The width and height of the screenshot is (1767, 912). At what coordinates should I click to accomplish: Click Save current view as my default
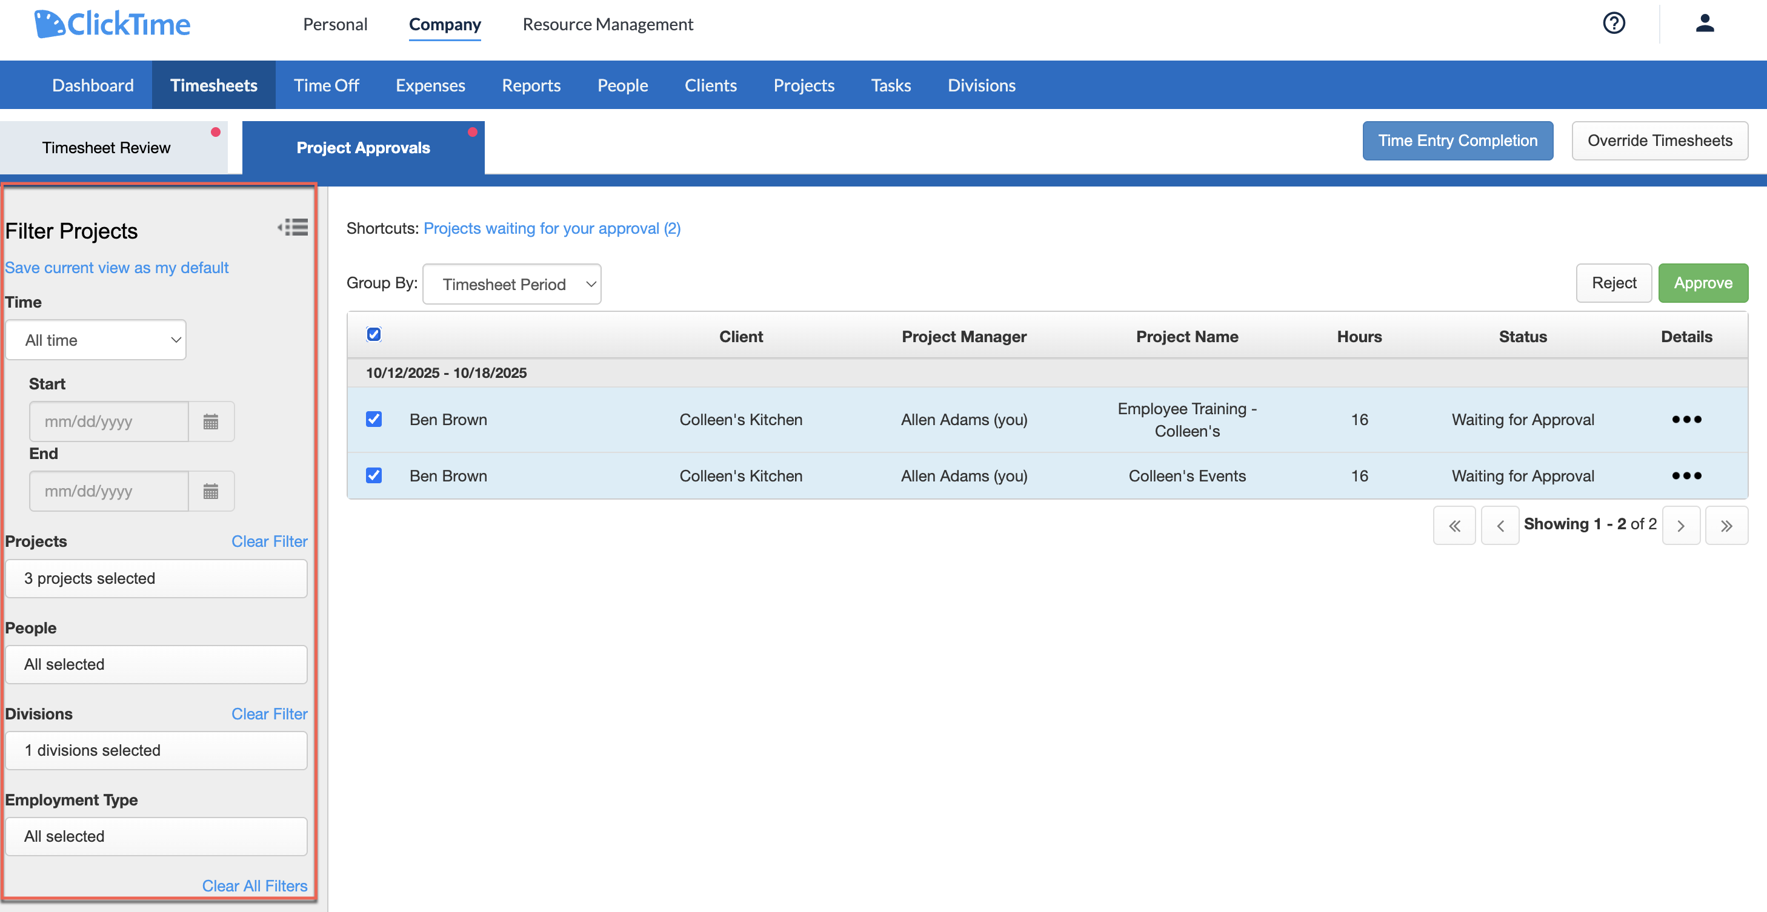pos(116,268)
